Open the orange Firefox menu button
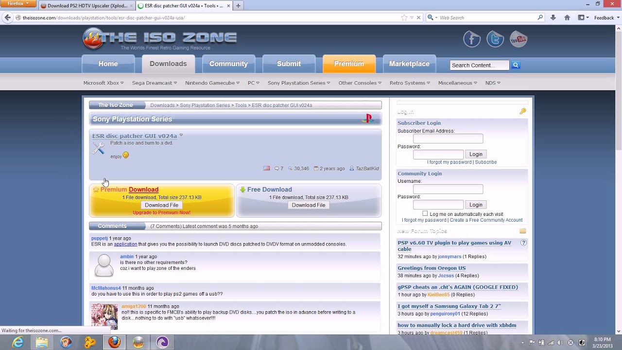Image resolution: width=622 pixels, height=350 pixels. 17,4
